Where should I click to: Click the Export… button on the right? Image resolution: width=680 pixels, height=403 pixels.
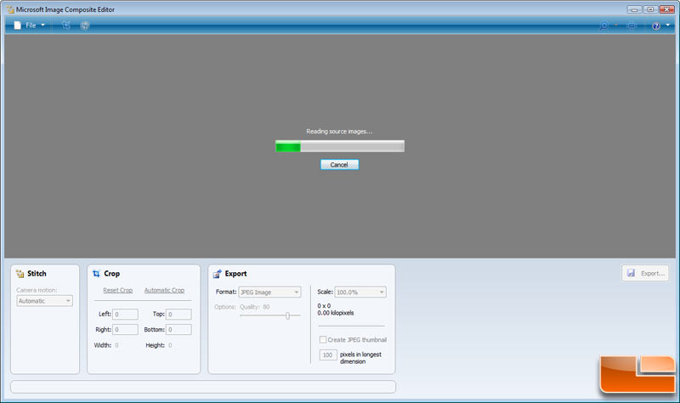coord(646,273)
